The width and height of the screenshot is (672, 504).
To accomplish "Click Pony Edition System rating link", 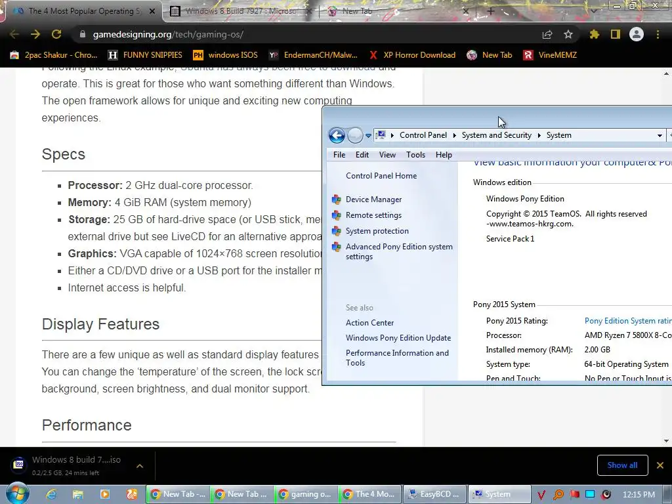I will [628, 320].
